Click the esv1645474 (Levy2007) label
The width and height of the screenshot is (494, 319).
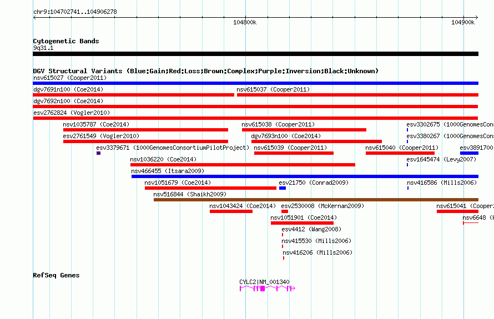pyautogui.click(x=441, y=159)
